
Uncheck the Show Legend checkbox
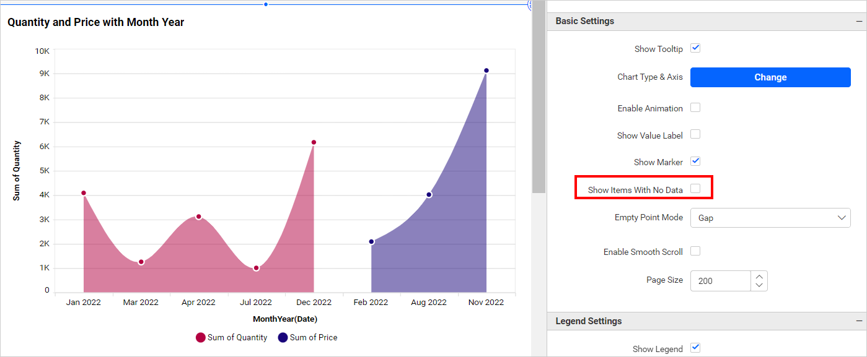695,348
